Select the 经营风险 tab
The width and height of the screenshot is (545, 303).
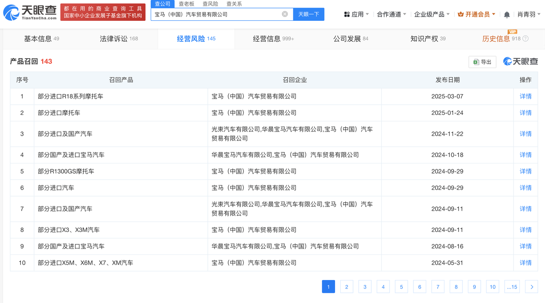click(196, 39)
